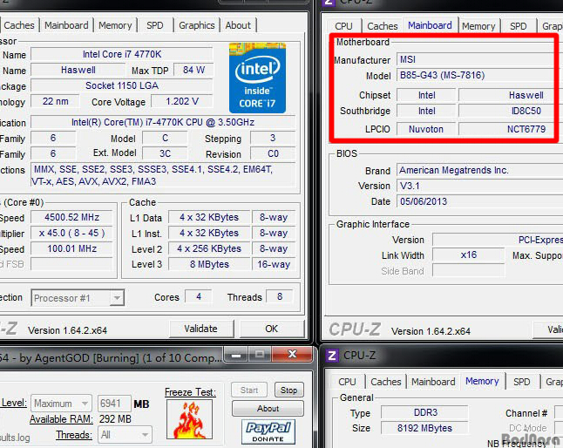This screenshot has width=563, height=448.
Task: Click the processor name field Intel Core i7 4770K
Action: 122,54
